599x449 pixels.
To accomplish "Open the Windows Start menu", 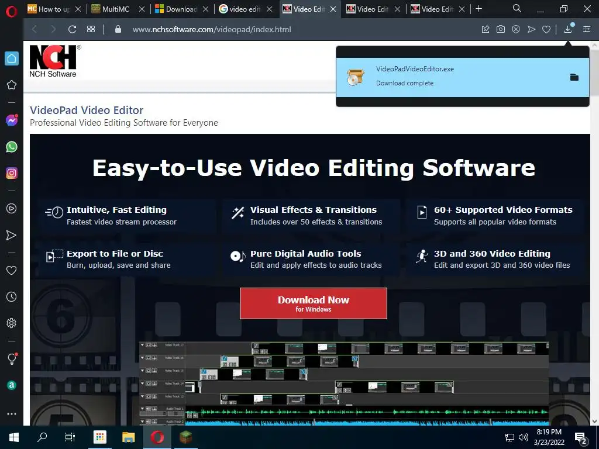I will coord(14,437).
